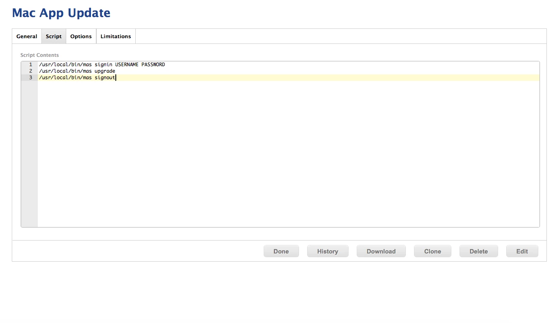Click line number 1 in gutter
This screenshot has height=323, width=557.
click(x=30, y=65)
